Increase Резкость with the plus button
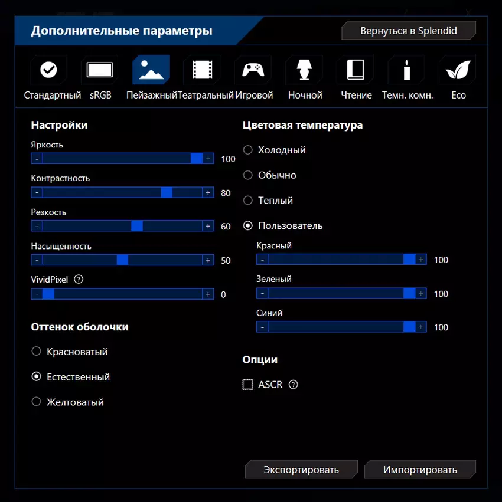The width and height of the screenshot is (502, 502). (x=208, y=226)
